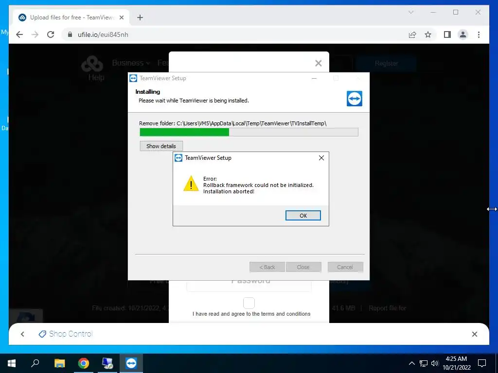Image resolution: width=498 pixels, height=373 pixels.
Task: Go back in Chrome
Action: [19, 34]
